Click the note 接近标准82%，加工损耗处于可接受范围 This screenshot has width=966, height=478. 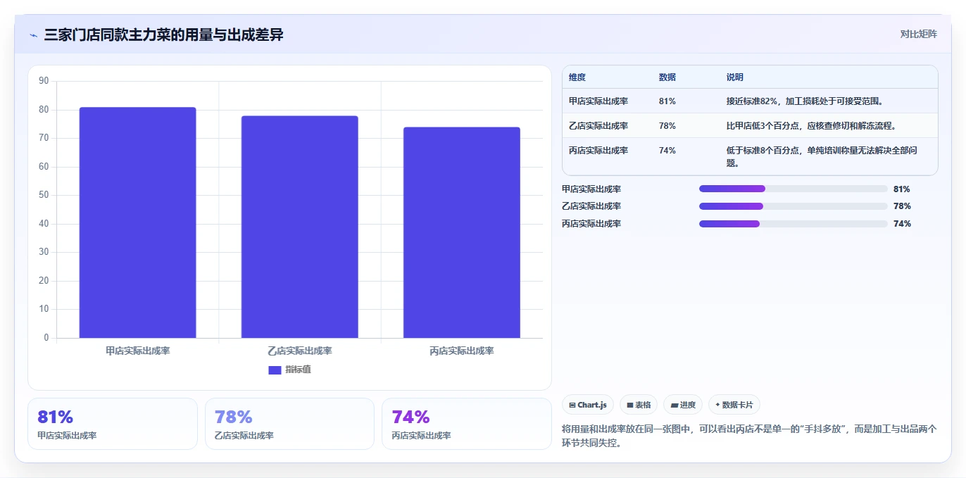(x=805, y=101)
